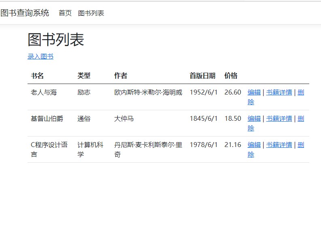Screen dimensions: 321x252
Task: Click the 通俗 type cell
Action: [x=84, y=118]
